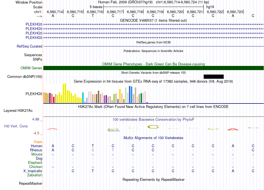Viewport: 264px width, 190px height.
Task: Click the hg19 label beside the scale bar
Action: click(x=210, y=7)
